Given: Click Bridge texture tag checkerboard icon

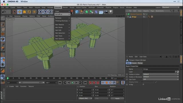Looking at the screenshot, I should coord(152,17).
